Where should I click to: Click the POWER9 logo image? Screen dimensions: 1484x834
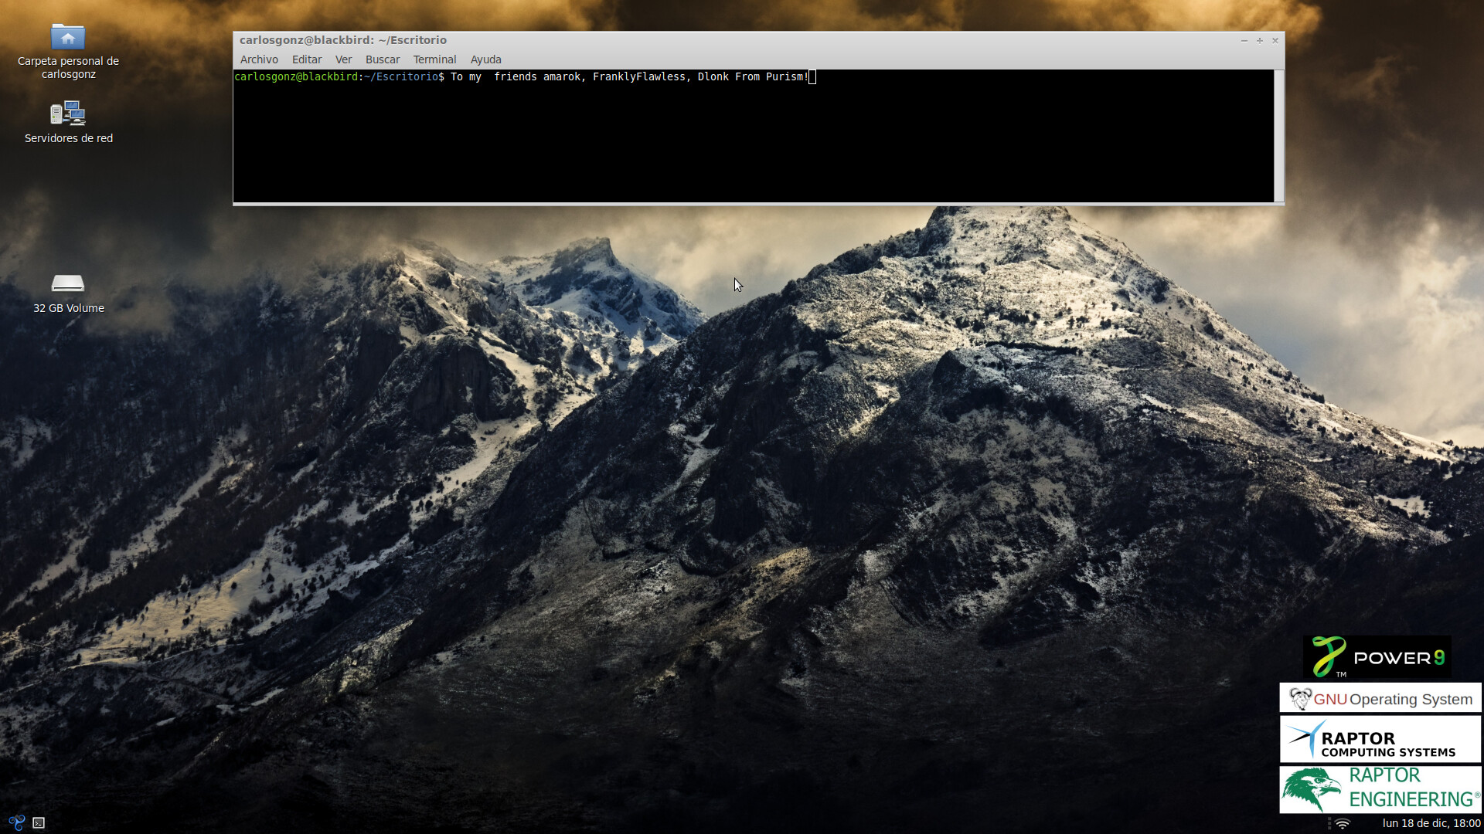[x=1377, y=657]
